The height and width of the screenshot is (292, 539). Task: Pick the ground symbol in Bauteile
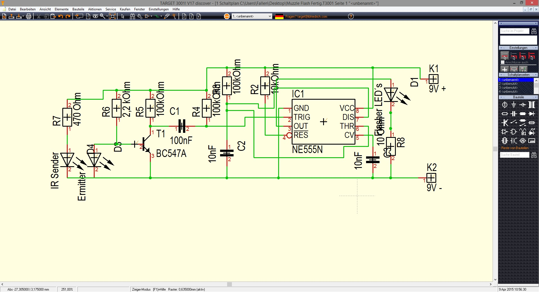(x=514, y=105)
